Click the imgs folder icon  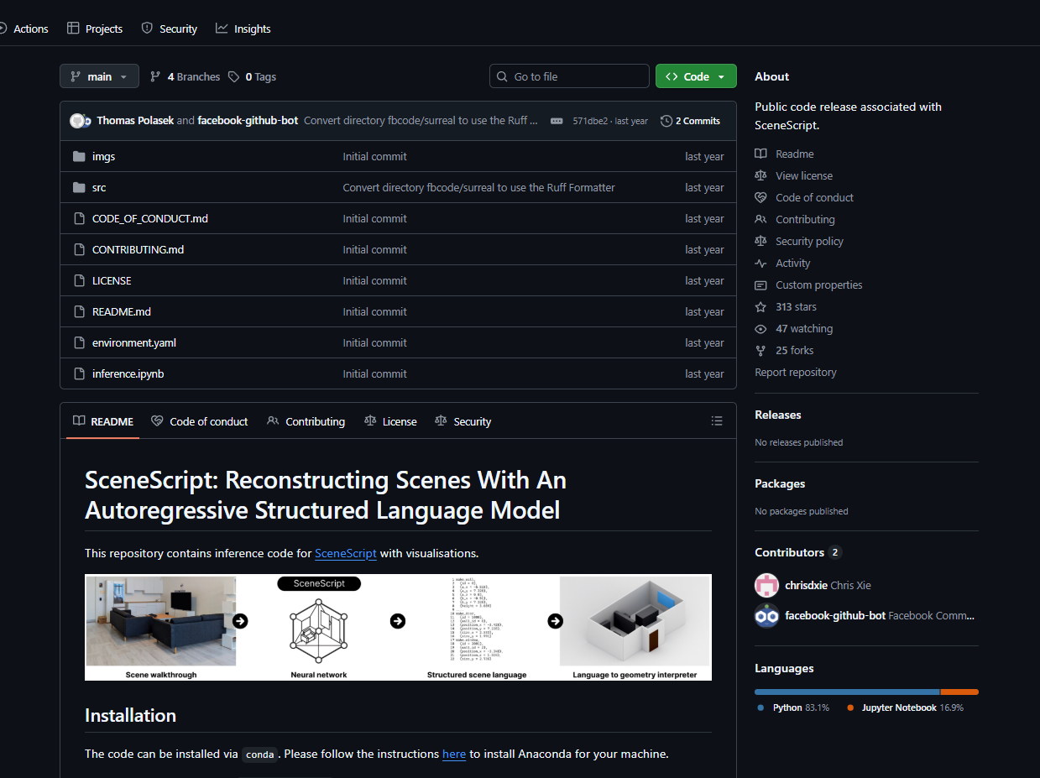point(80,156)
